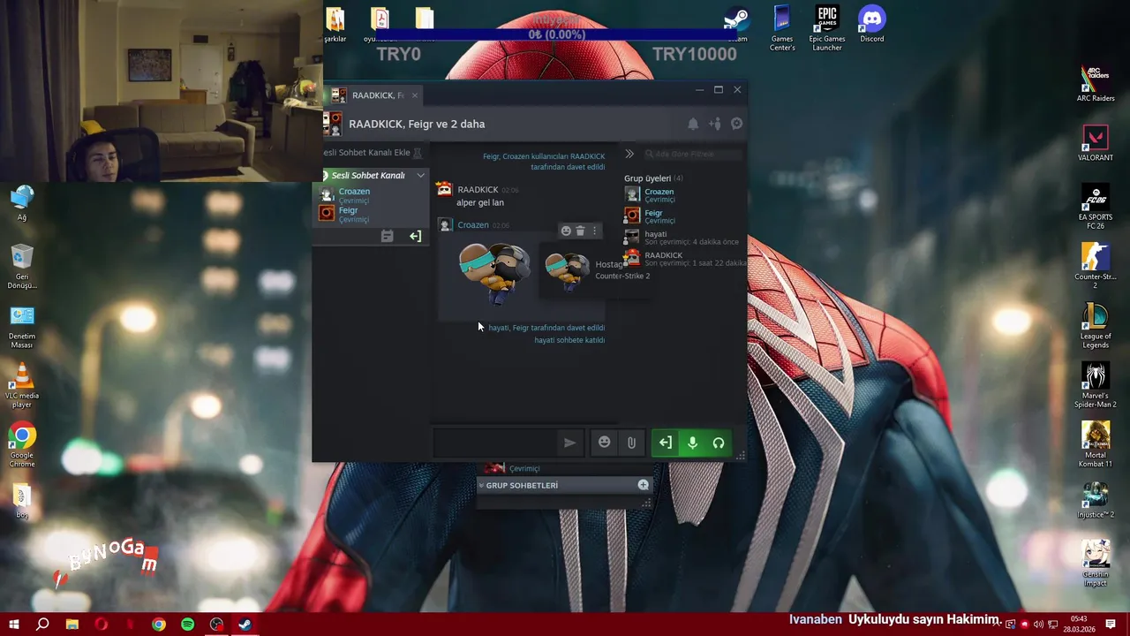The height and width of the screenshot is (636, 1130).
Task: Select Feigr in Grup üyeleri list
Action: point(653,216)
